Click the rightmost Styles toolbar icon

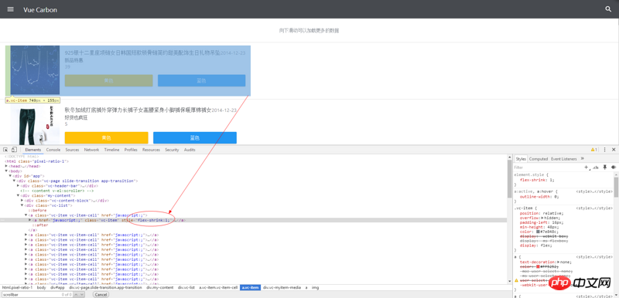(x=613, y=168)
